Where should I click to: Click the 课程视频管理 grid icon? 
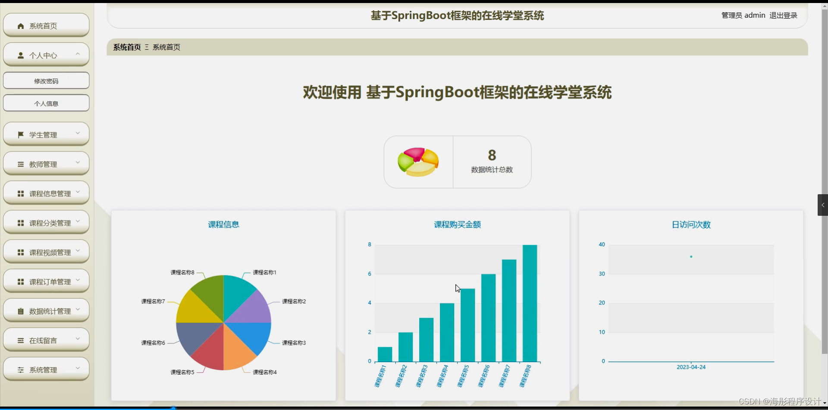[x=20, y=252]
